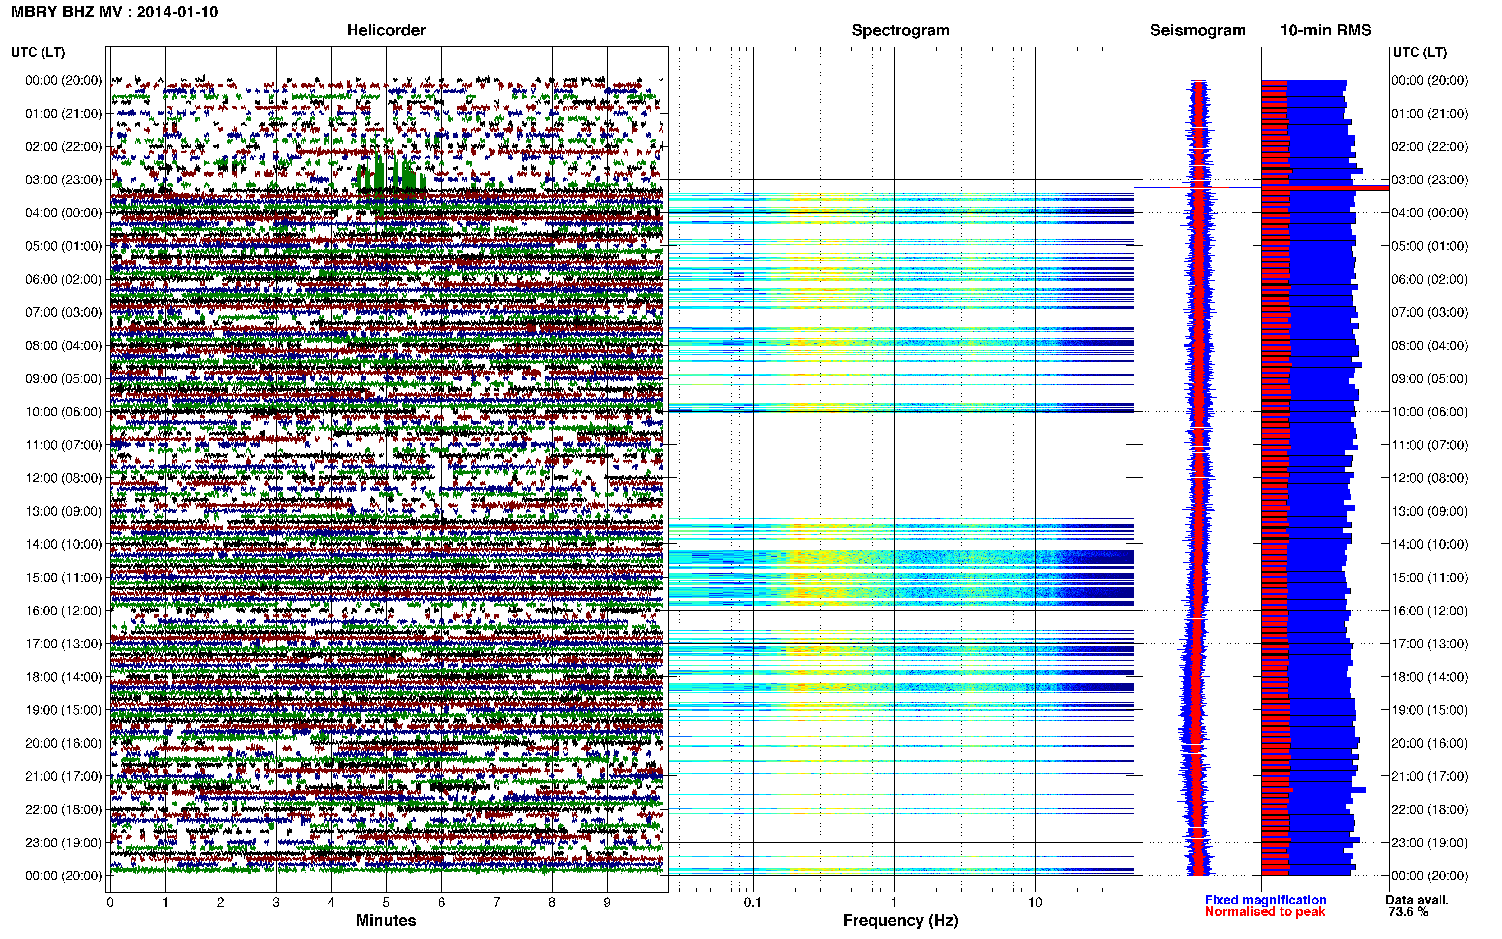The height and width of the screenshot is (939, 1502).
Task: Click the 'Spectrogram' panel heading
Action: click(900, 30)
